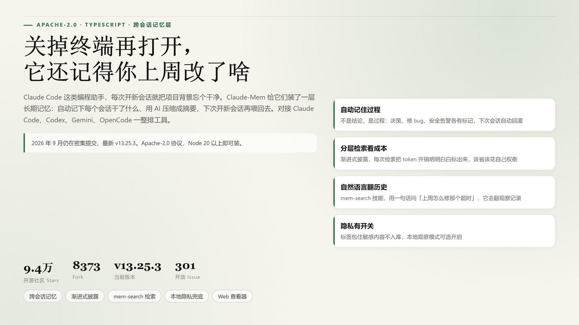The image size is (579, 325).
Task: Click the "v13.25.3" version figure
Action: click(138, 266)
